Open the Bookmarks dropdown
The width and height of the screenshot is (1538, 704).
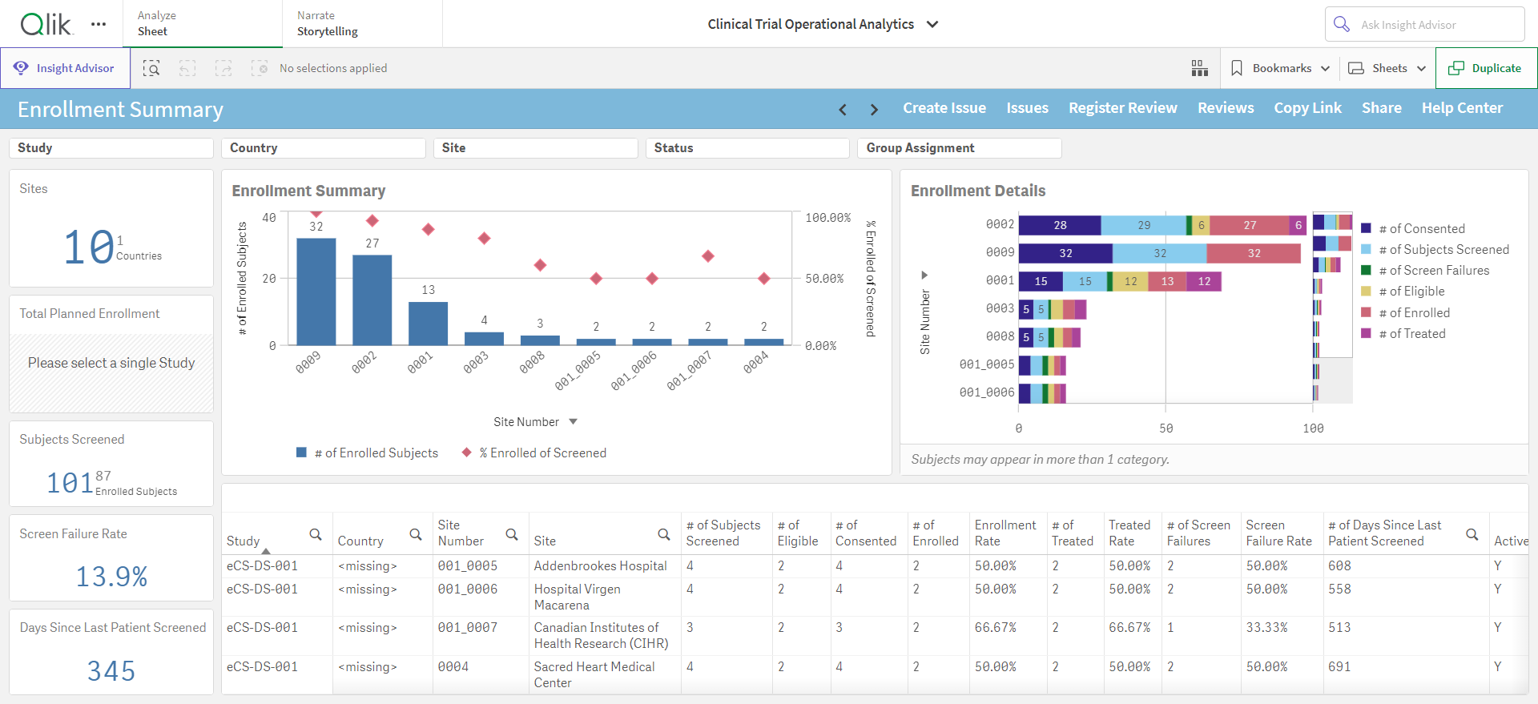point(1280,68)
